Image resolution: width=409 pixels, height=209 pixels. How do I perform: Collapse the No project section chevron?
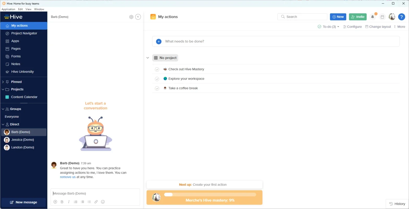click(148, 58)
